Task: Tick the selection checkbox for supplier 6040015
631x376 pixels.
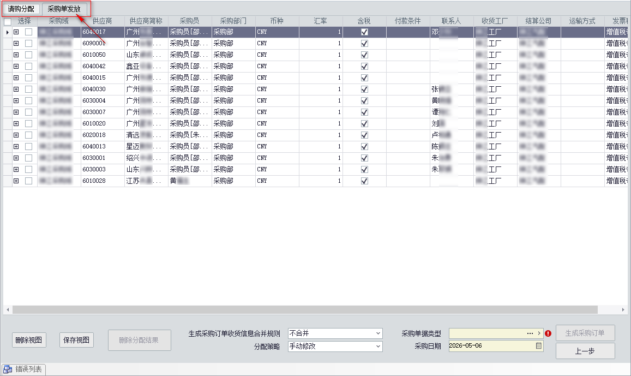Action: 28,77
